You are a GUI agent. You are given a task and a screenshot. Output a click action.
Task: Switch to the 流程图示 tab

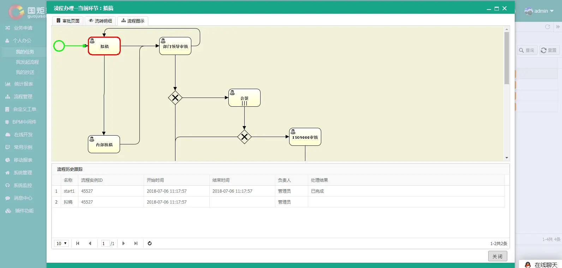(133, 21)
